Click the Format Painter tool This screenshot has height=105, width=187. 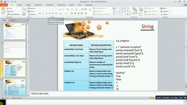pos(13,14)
